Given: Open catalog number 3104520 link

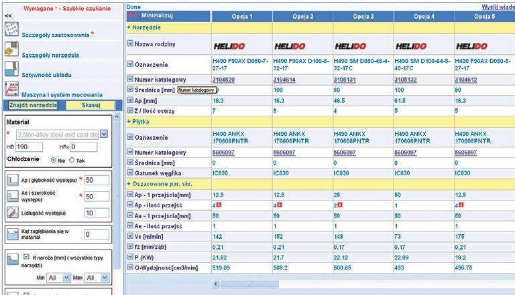Looking at the screenshot, I should (223, 80).
